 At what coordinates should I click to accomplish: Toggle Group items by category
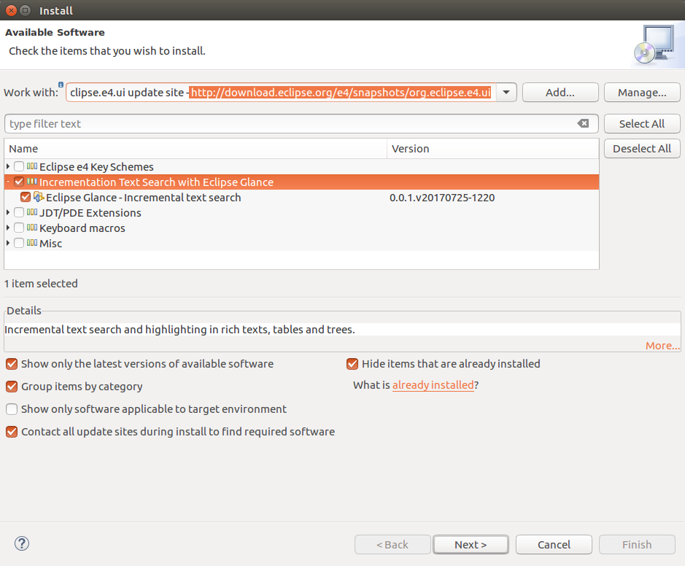[12, 387]
